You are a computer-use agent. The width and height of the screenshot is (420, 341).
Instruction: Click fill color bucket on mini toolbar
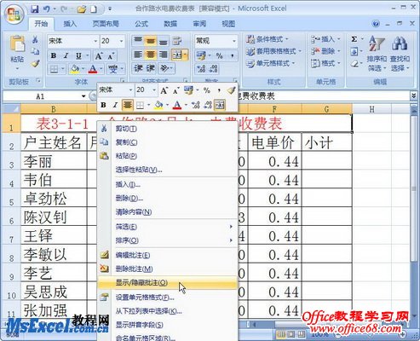pyautogui.click(x=158, y=105)
